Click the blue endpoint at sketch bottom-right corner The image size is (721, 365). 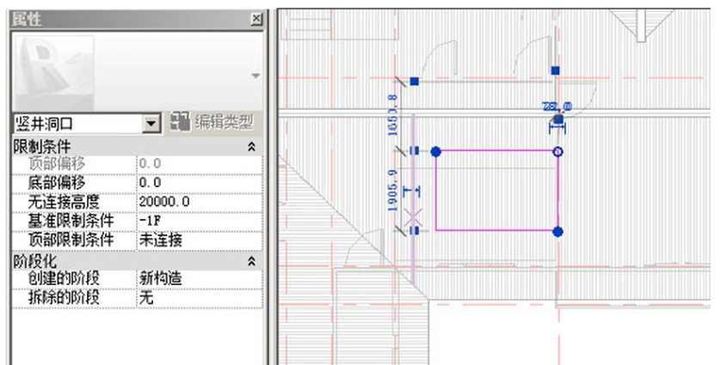pos(558,231)
